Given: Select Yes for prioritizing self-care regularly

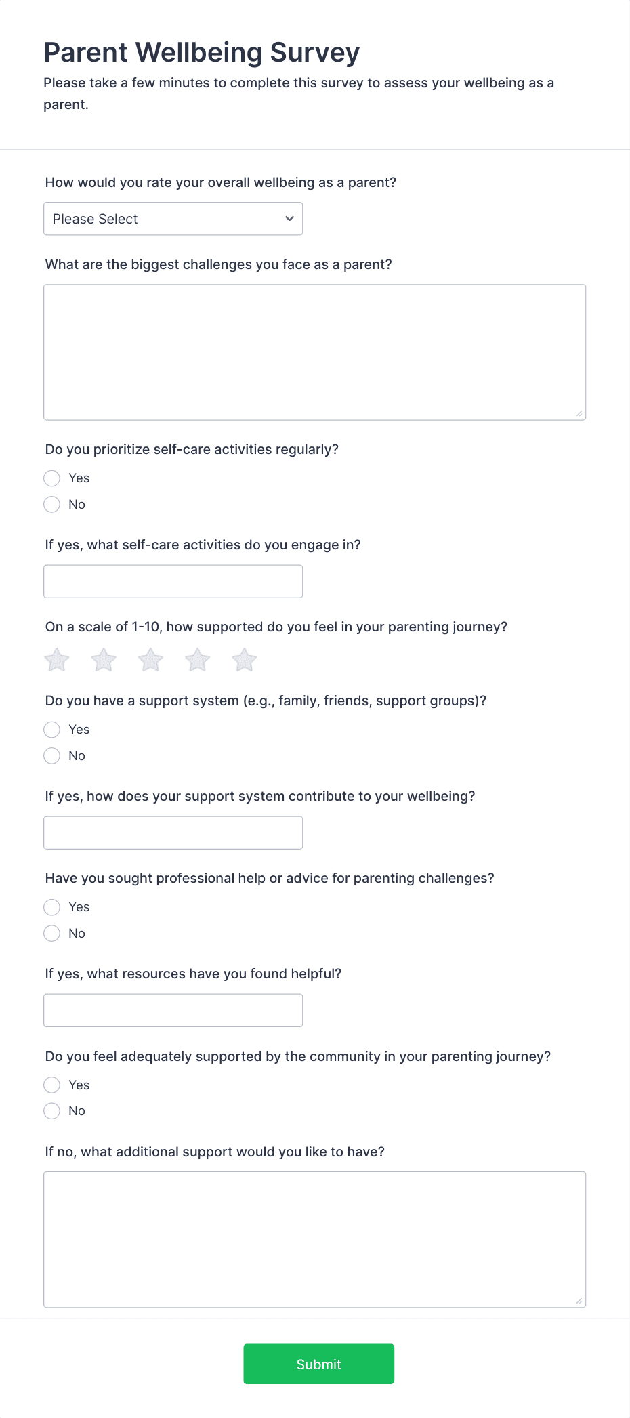Looking at the screenshot, I should [x=51, y=478].
